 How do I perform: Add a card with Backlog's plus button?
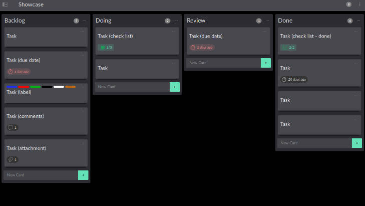[x=83, y=175]
